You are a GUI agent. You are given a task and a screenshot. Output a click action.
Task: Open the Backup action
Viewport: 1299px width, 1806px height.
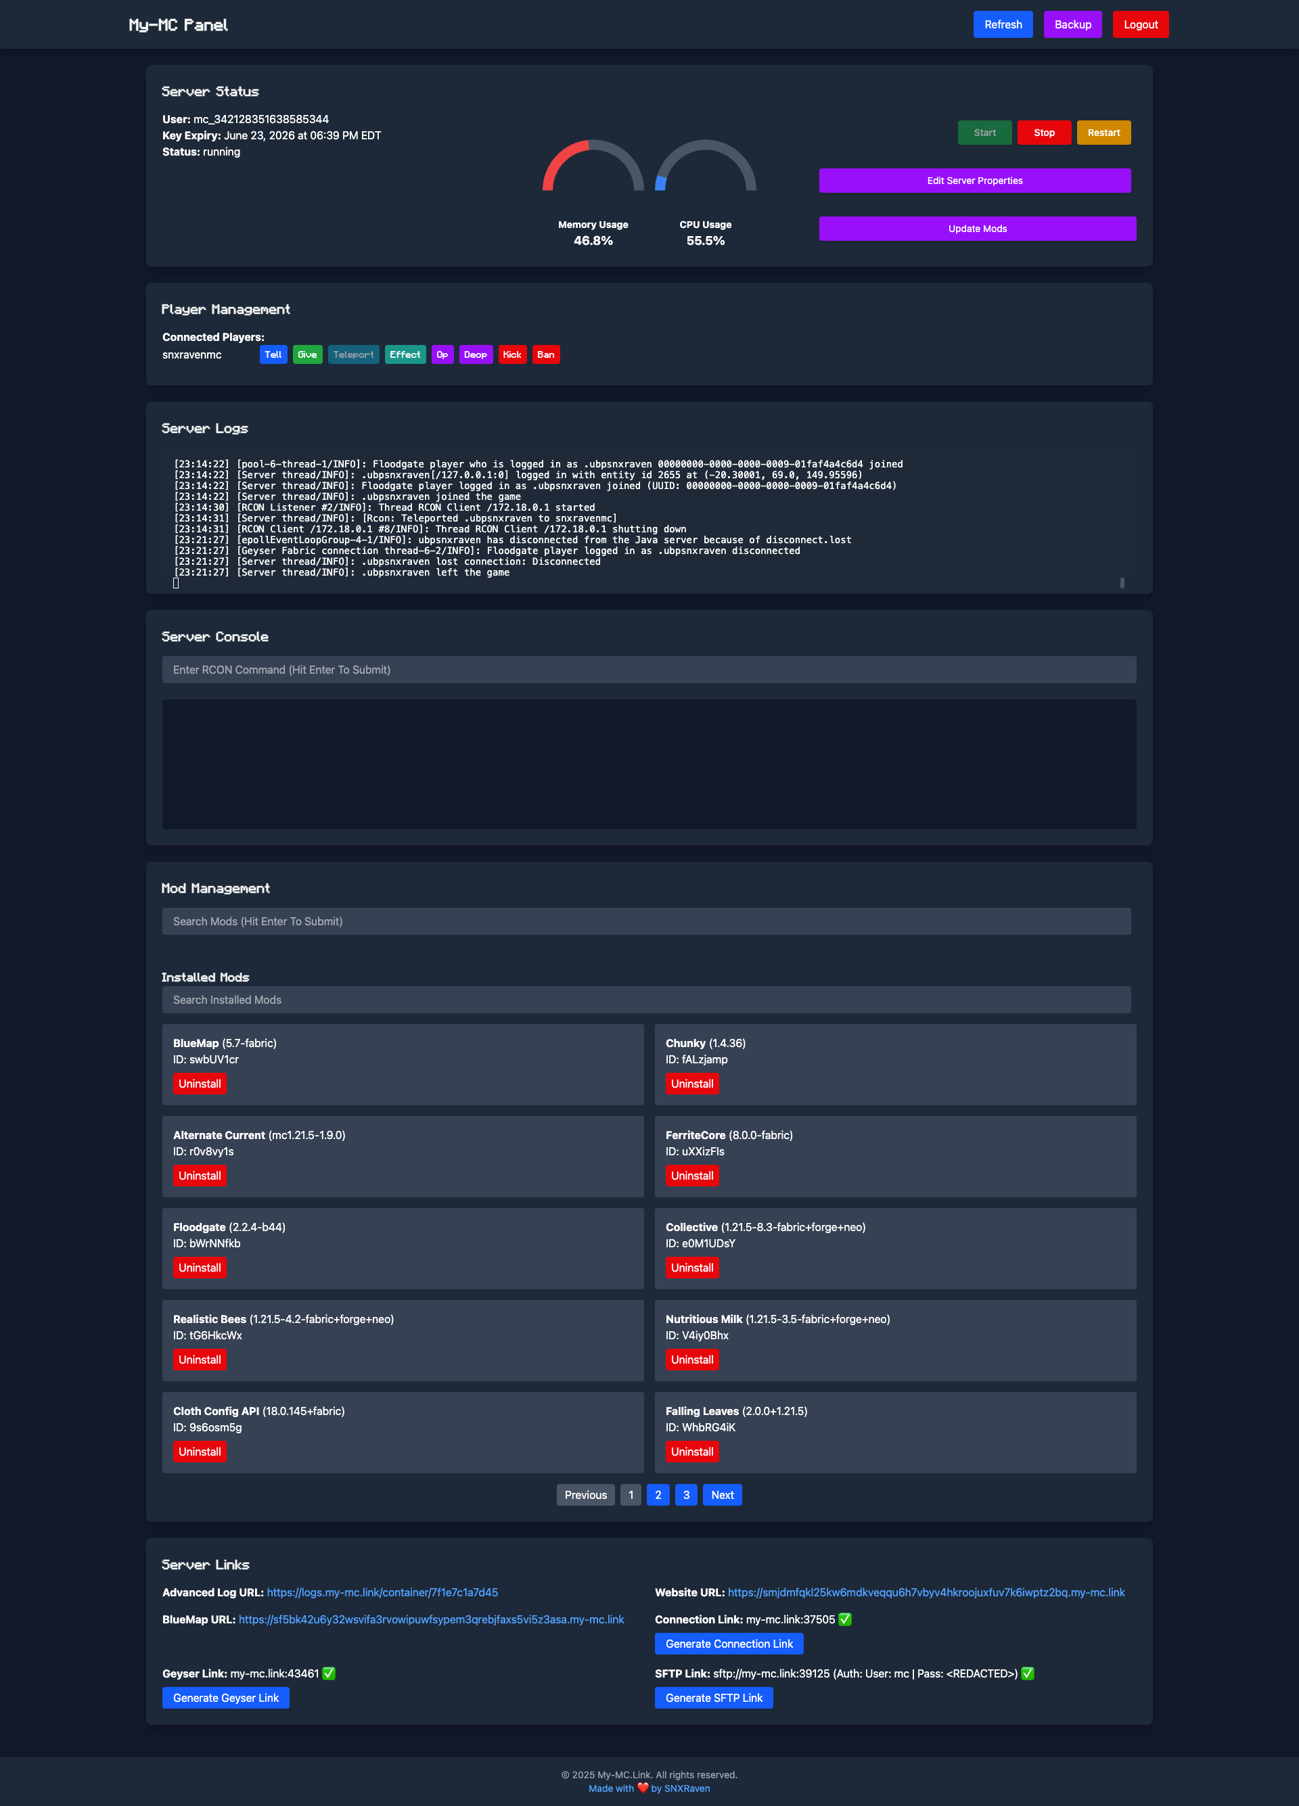[x=1073, y=24]
